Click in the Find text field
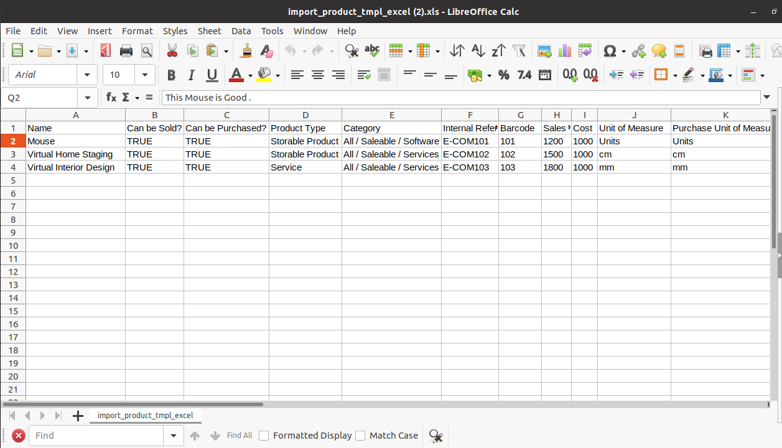The height and width of the screenshot is (448, 782). [96, 436]
